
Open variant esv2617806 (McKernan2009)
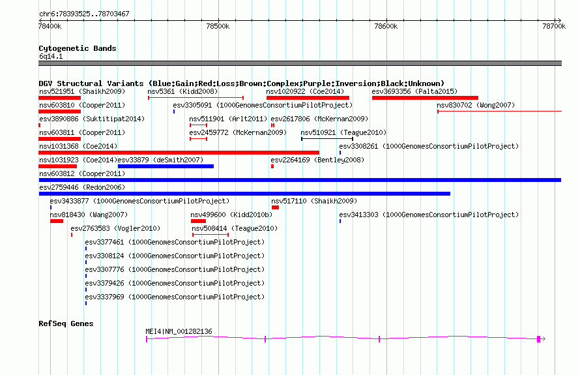pos(319,119)
